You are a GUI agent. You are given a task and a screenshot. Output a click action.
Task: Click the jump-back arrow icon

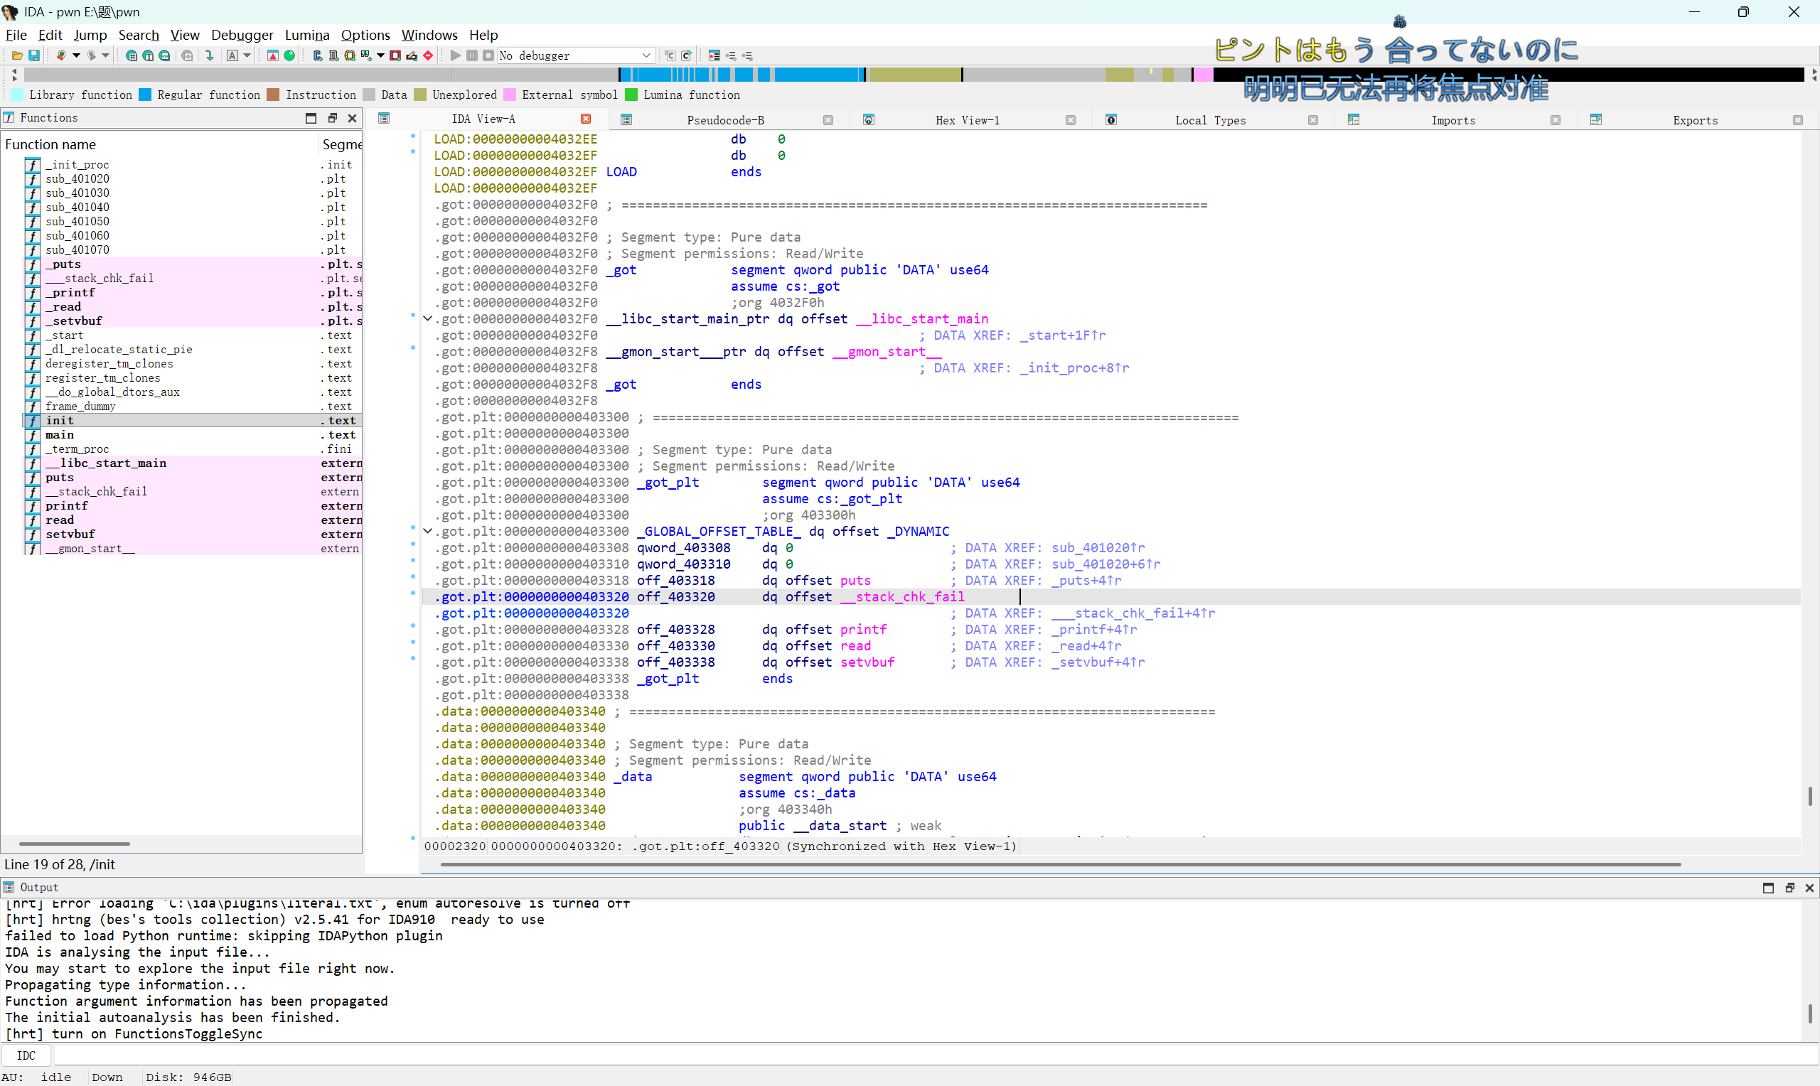point(61,55)
